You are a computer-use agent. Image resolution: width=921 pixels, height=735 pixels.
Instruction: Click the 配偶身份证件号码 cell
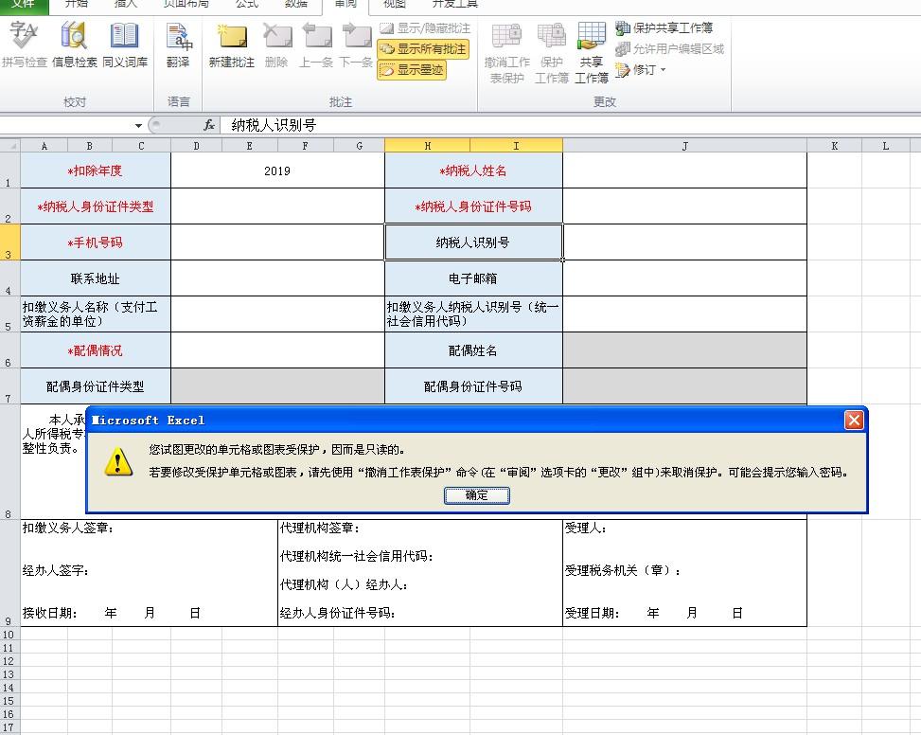point(473,386)
